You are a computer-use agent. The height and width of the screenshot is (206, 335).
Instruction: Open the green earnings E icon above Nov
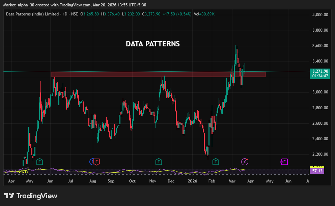(x=159, y=162)
